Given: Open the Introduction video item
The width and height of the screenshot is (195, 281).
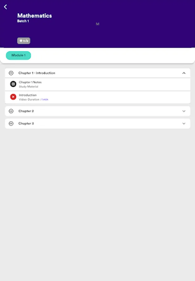Looking at the screenshot, I should pyautogui.click(x=97, y=97).
